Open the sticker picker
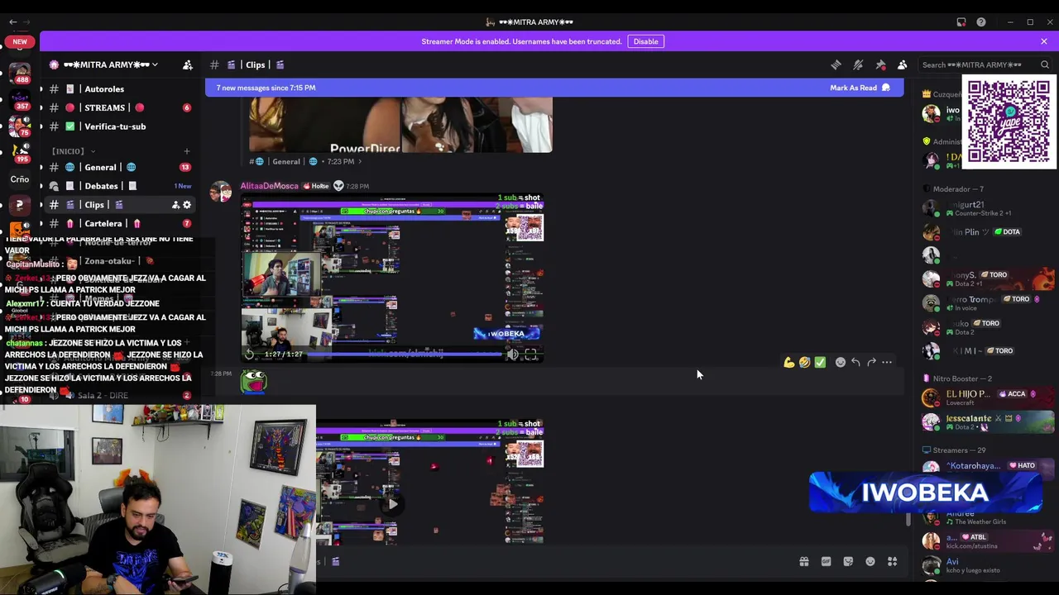 [848, 562]
